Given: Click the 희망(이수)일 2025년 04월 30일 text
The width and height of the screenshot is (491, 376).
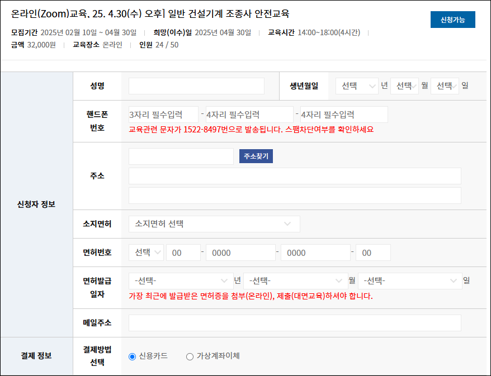Looking at the screenshot, I should (202, 32).
